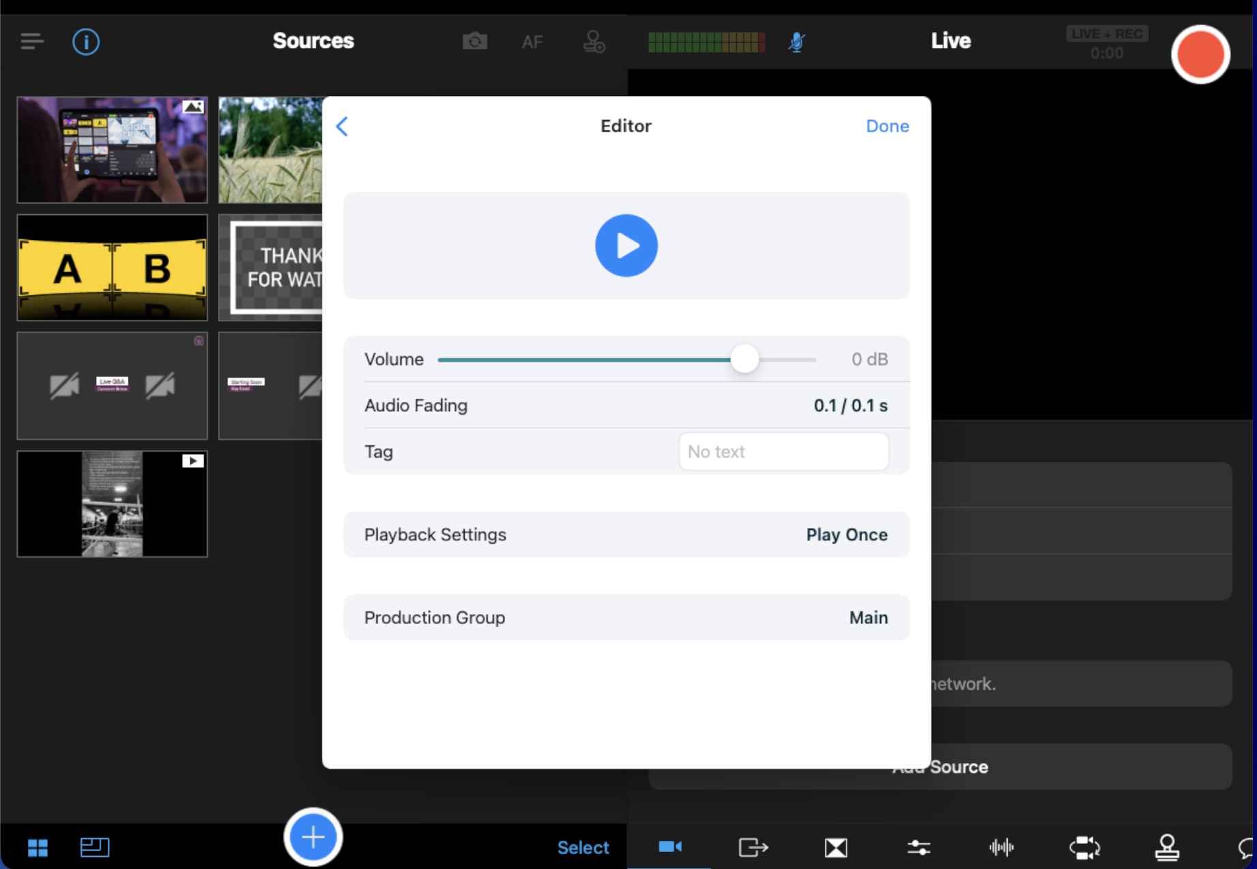Switch to grid view of sources
Screen dimensions: 1257x869
coord(38,847)
